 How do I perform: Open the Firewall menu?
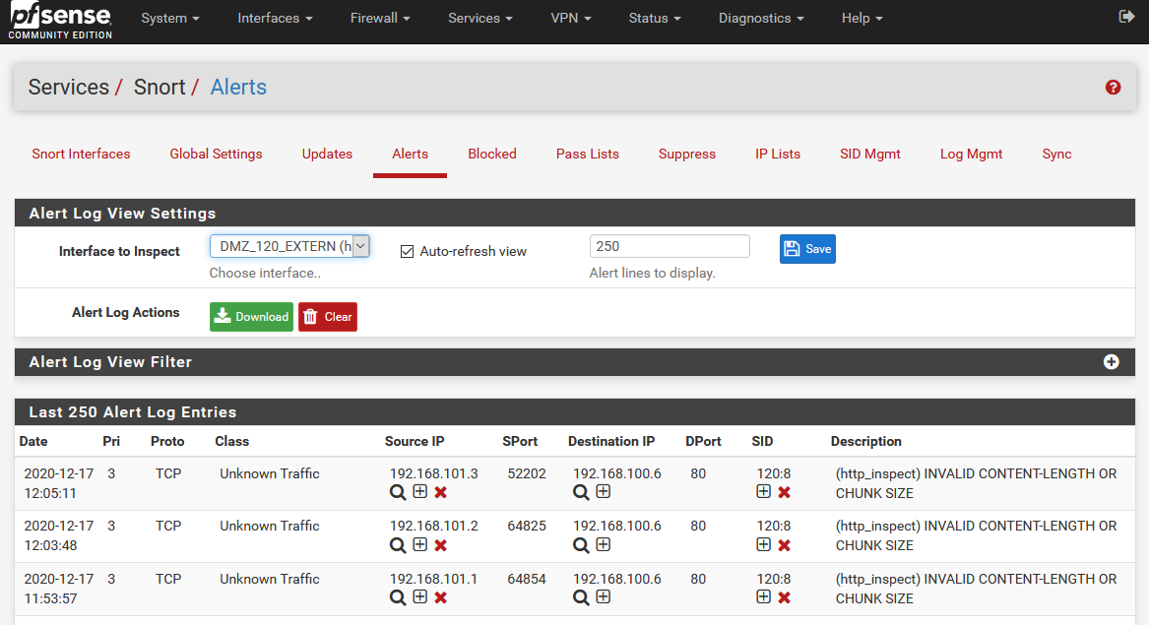click(380, 19)
